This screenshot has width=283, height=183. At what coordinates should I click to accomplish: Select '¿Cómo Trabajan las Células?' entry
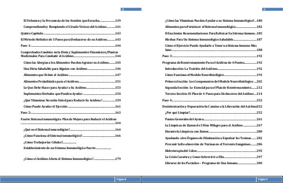coord(50,142)
